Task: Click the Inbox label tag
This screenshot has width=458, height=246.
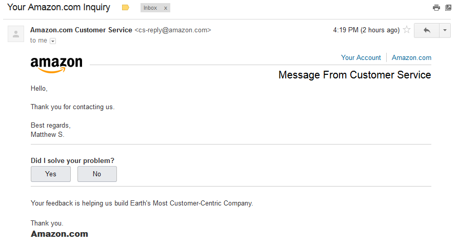Action: (x=150, y=8)
